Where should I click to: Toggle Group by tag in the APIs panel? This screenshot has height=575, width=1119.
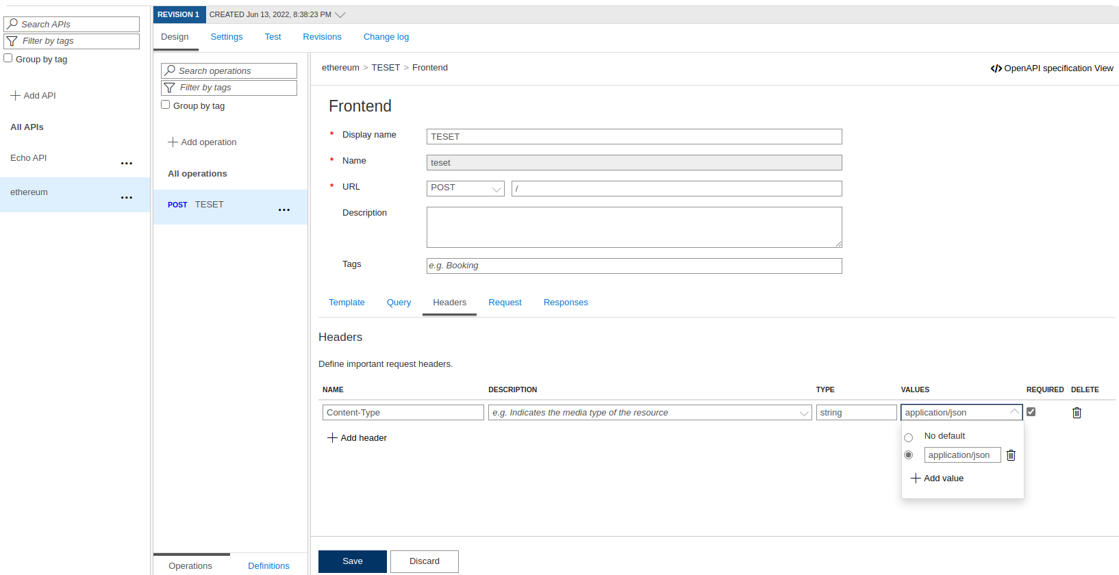8,58
